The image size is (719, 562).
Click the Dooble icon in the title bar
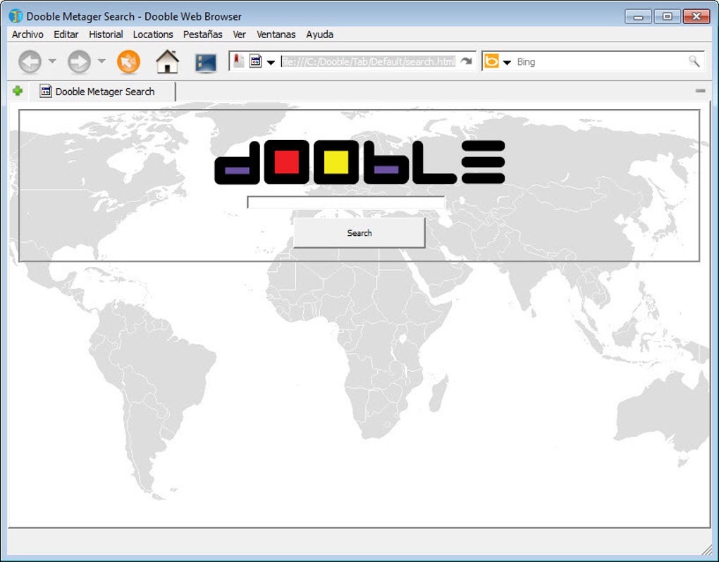16,16
